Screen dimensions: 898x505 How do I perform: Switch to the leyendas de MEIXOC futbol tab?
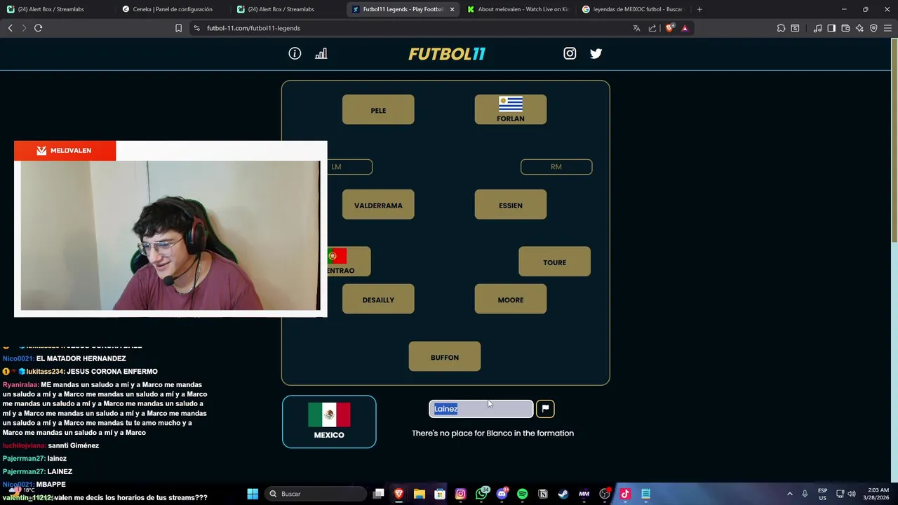632,9
